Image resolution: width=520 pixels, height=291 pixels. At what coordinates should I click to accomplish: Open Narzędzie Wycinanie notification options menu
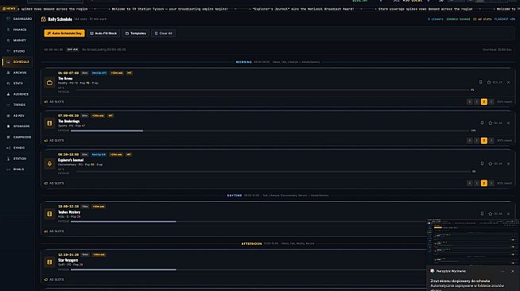503,271
